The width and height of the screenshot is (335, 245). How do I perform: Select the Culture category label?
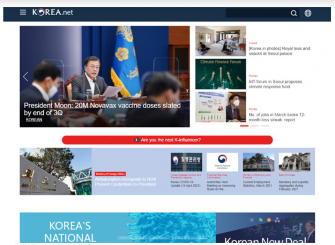pyautogui.click(x=253, y=43)
